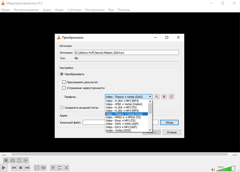Delete selected profile with red X icon
This screenshot has height=172, width=240.
[164, 96]
